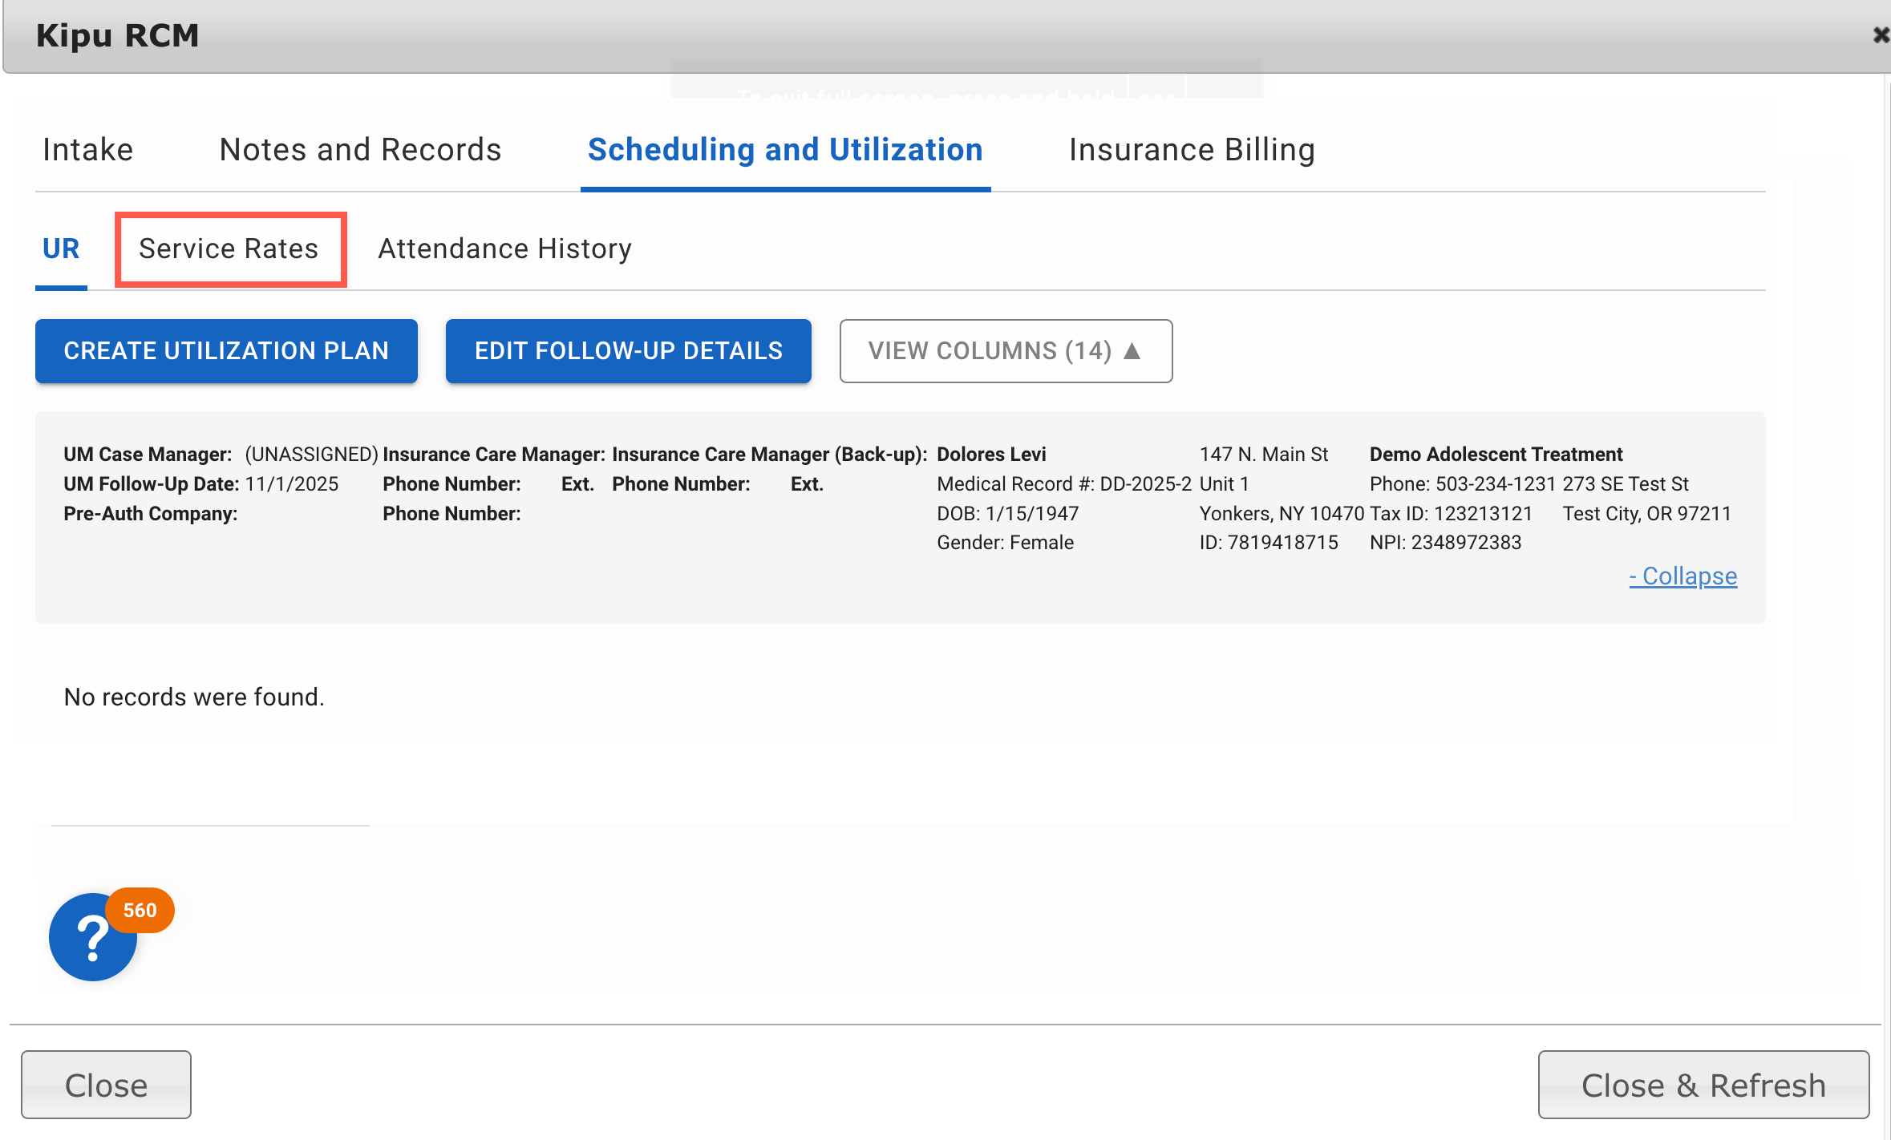Click the Close button at bottom left

point(106,1084)
